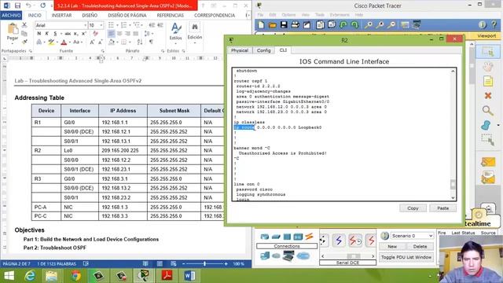Select the Delete red X tool

click(487, 96)
